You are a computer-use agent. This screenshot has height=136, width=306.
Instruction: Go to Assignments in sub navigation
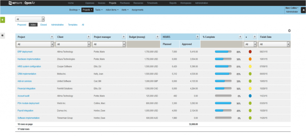click(138, 10)
